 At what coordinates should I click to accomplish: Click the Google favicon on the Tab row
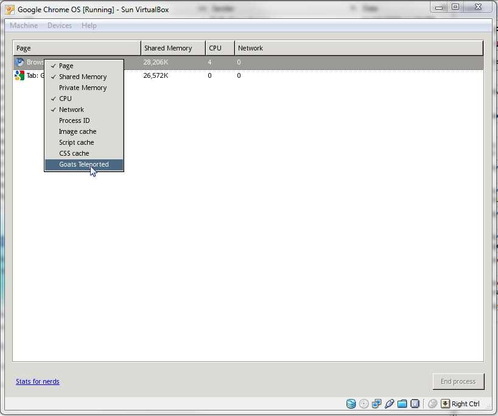pos(19,75)
